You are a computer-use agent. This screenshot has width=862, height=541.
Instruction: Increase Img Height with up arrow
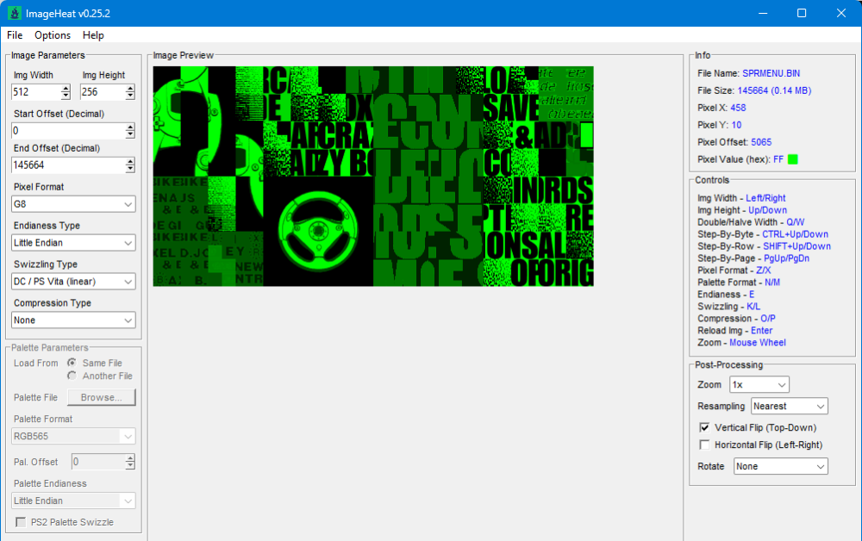130,88
